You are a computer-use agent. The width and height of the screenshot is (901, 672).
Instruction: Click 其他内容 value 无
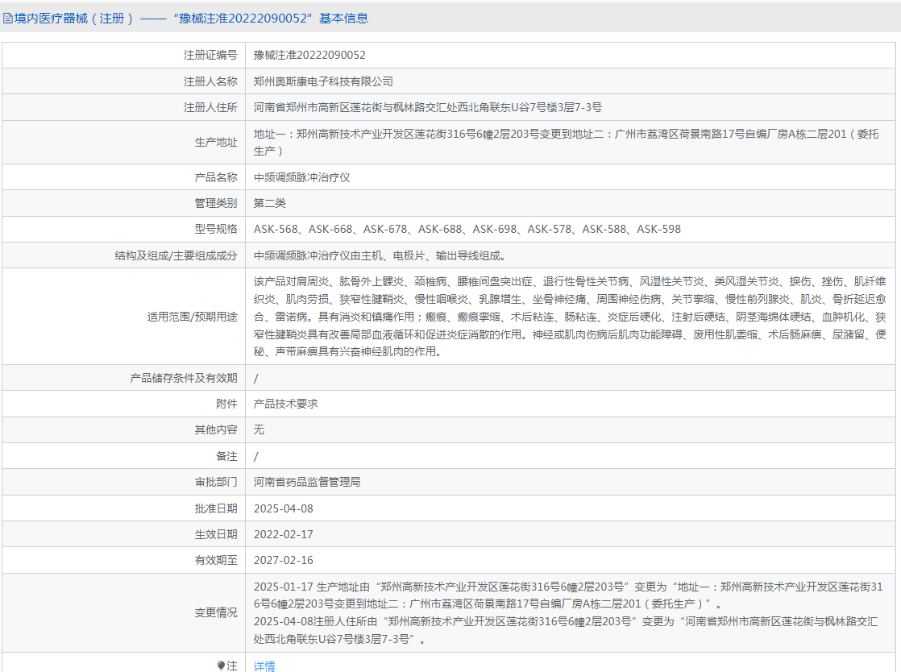pos(260,429)
